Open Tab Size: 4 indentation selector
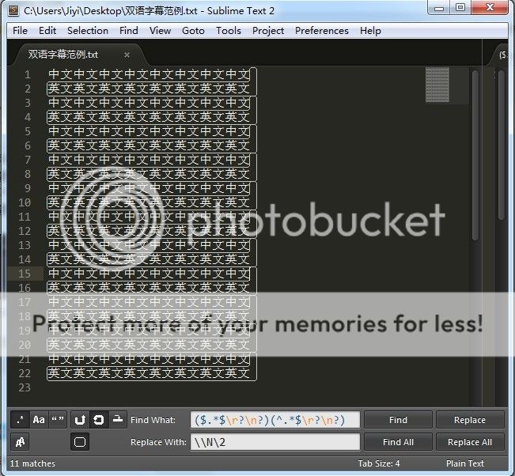The width and height of the screenshot is (515, 476). (379, 463)
